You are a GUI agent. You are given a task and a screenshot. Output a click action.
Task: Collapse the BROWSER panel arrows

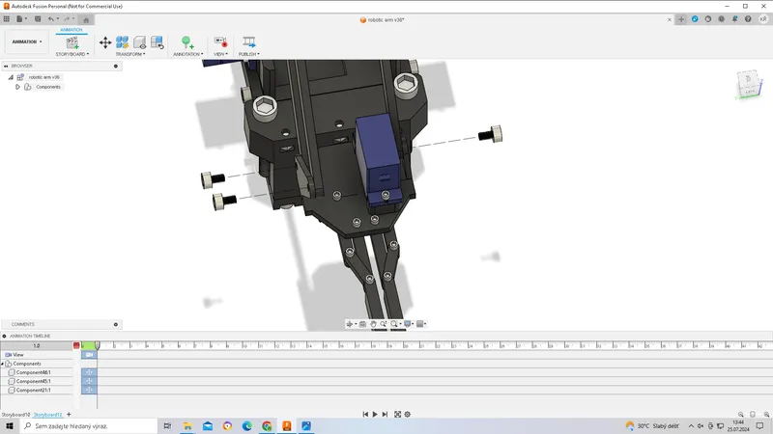tap(6, 66)
